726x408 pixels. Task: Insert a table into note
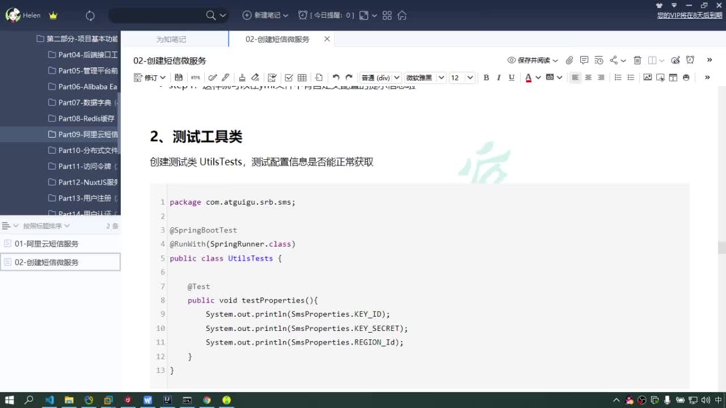point(302,78)
